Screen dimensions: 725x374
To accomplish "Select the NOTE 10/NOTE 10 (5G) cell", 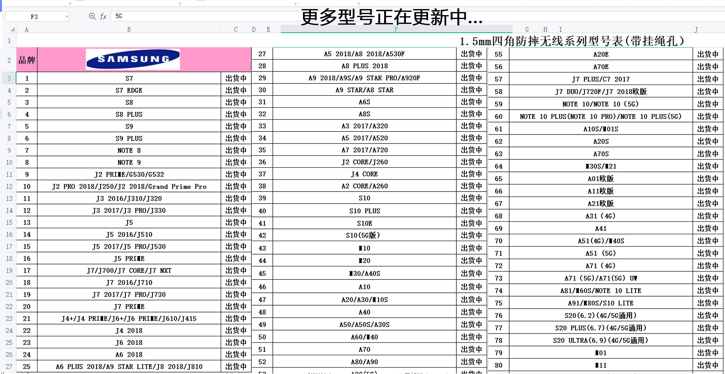I will point(601,104).
